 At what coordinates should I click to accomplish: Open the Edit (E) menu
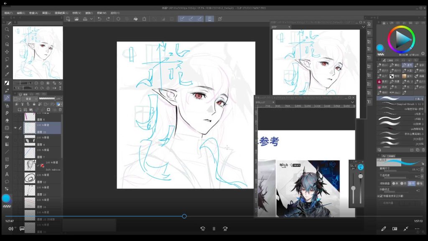point(21,13)
